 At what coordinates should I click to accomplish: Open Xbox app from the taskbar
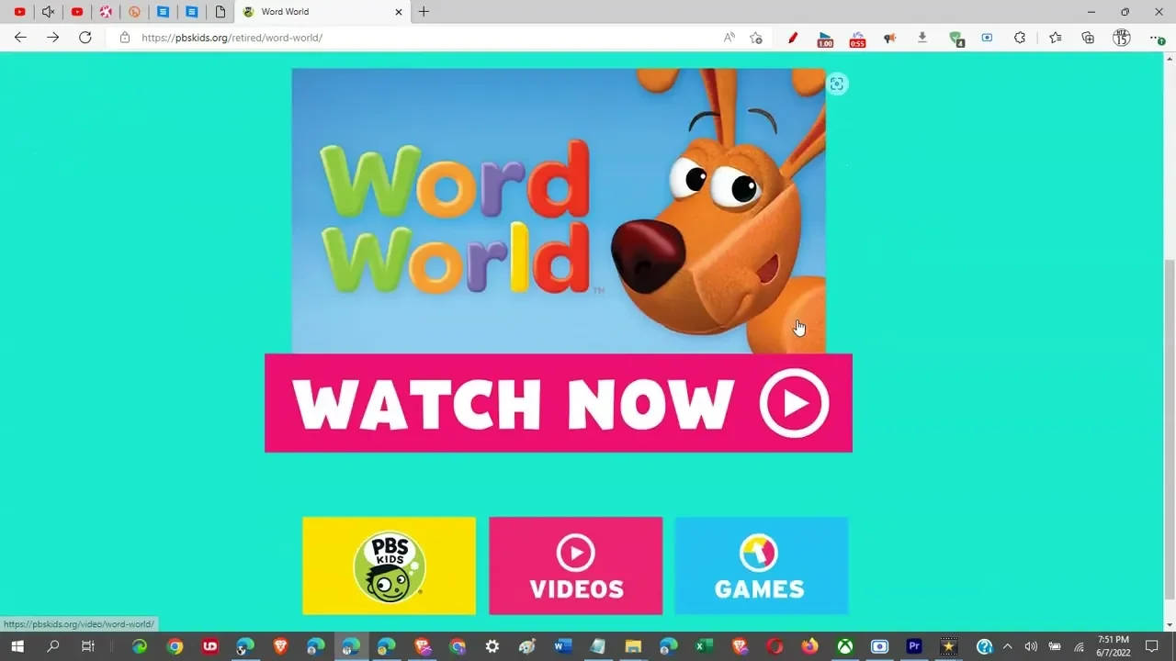click(x=844, y=646)
